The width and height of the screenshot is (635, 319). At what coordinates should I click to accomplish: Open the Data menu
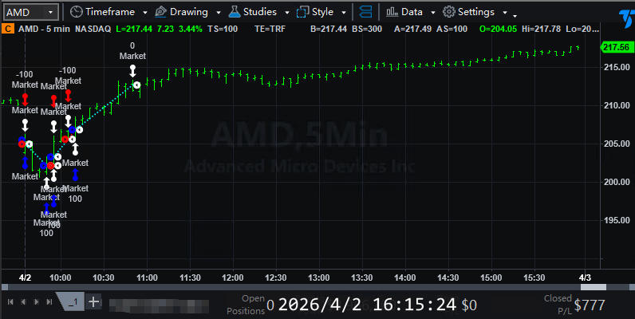pyautogui.click(x=412, y=12)
